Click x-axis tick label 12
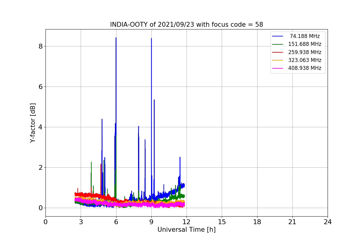 187,222
